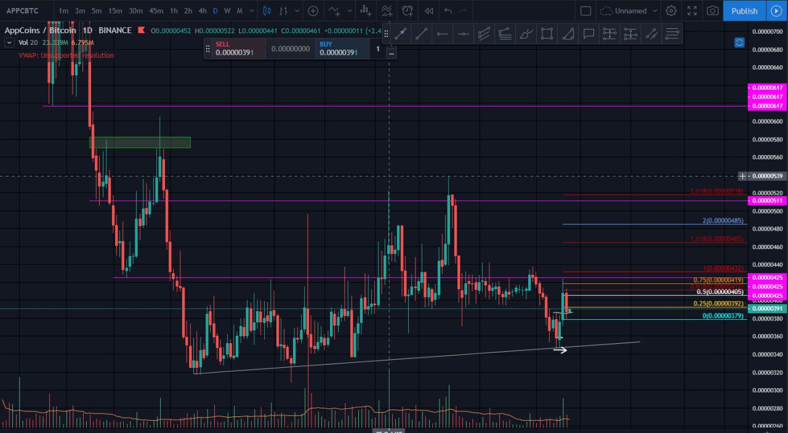Select the Fibonacci levels lines tool

tap(672, 34)
